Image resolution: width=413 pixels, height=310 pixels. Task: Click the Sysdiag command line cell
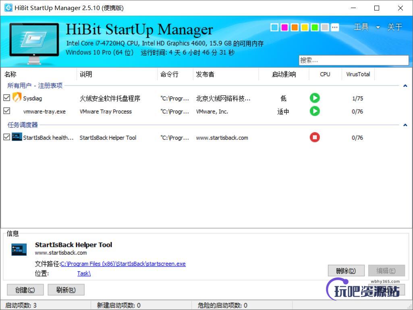point(175,99)
